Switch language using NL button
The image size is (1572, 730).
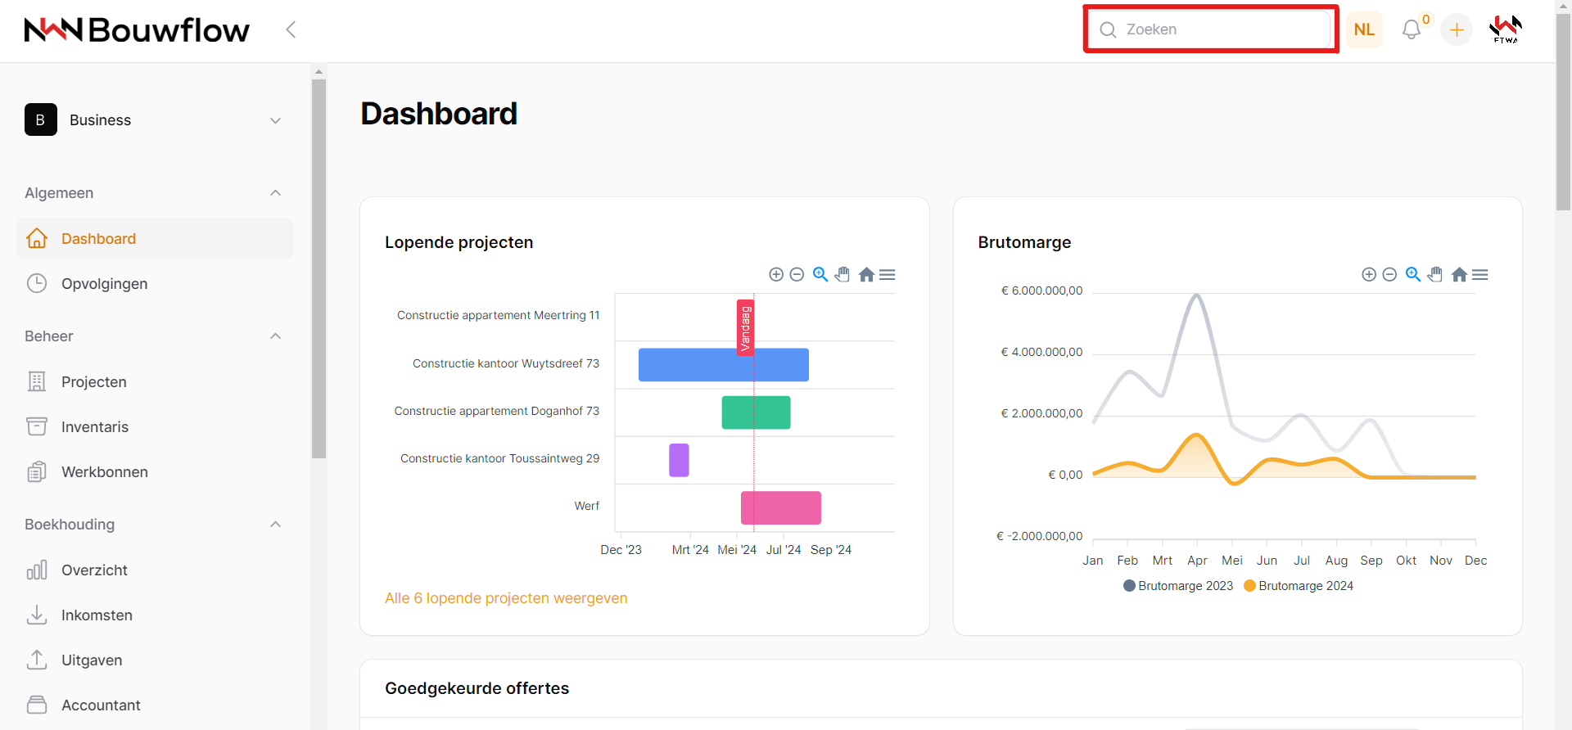click(x=1364, y=30)
